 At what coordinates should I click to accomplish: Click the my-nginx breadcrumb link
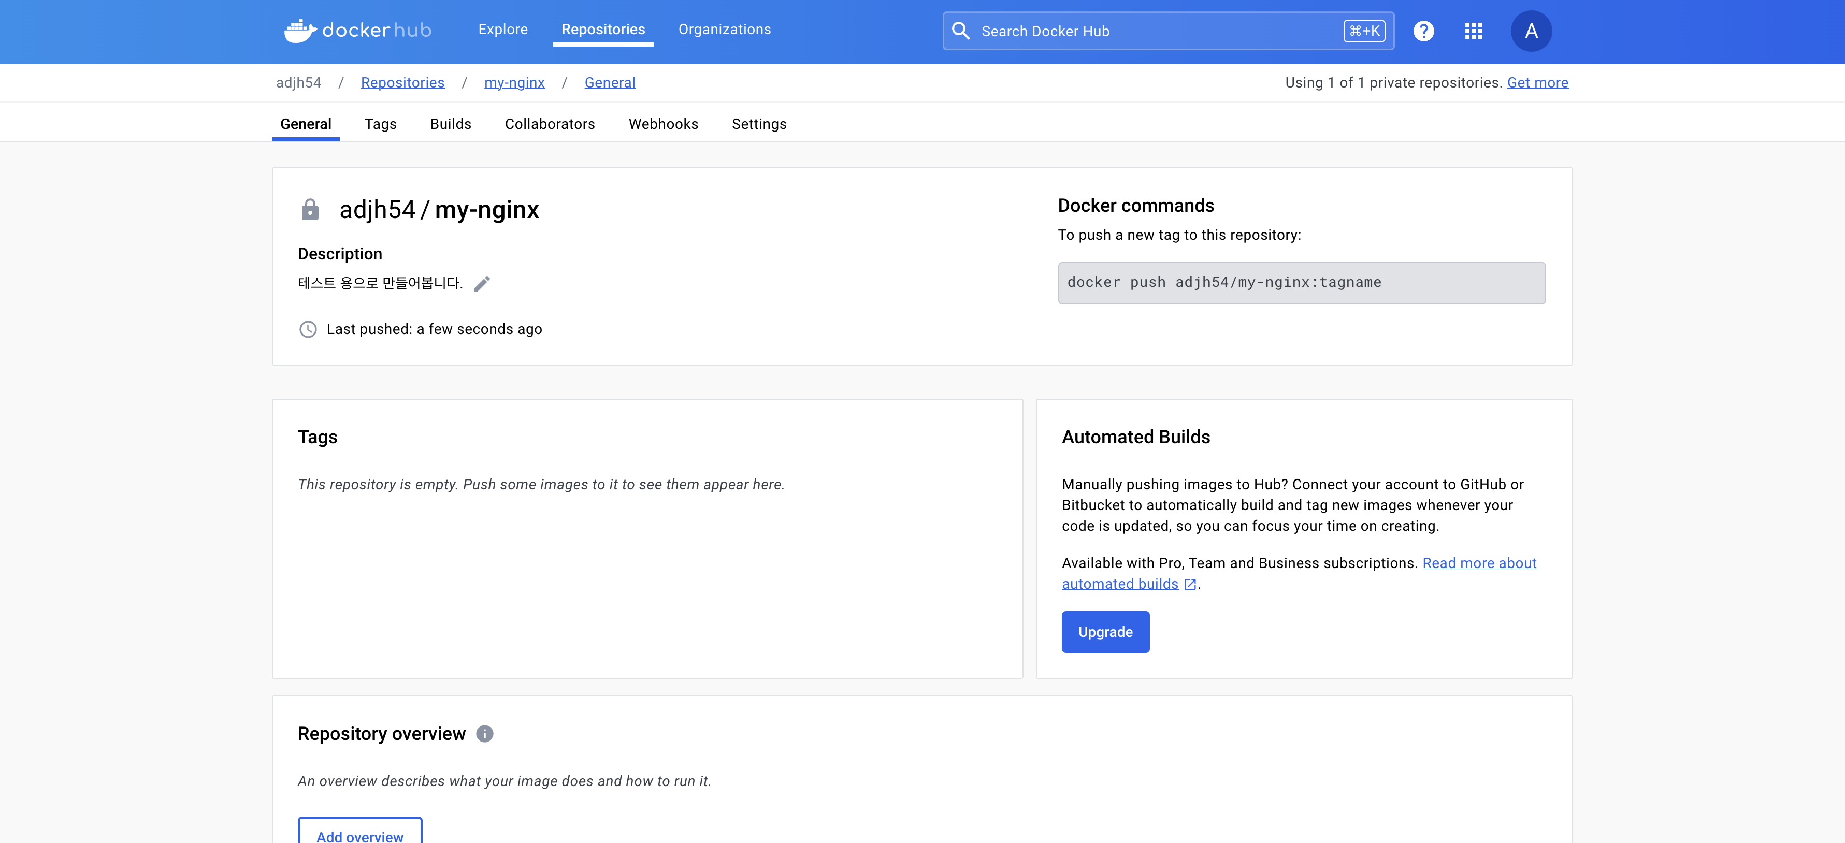click(x=514, y=82)
